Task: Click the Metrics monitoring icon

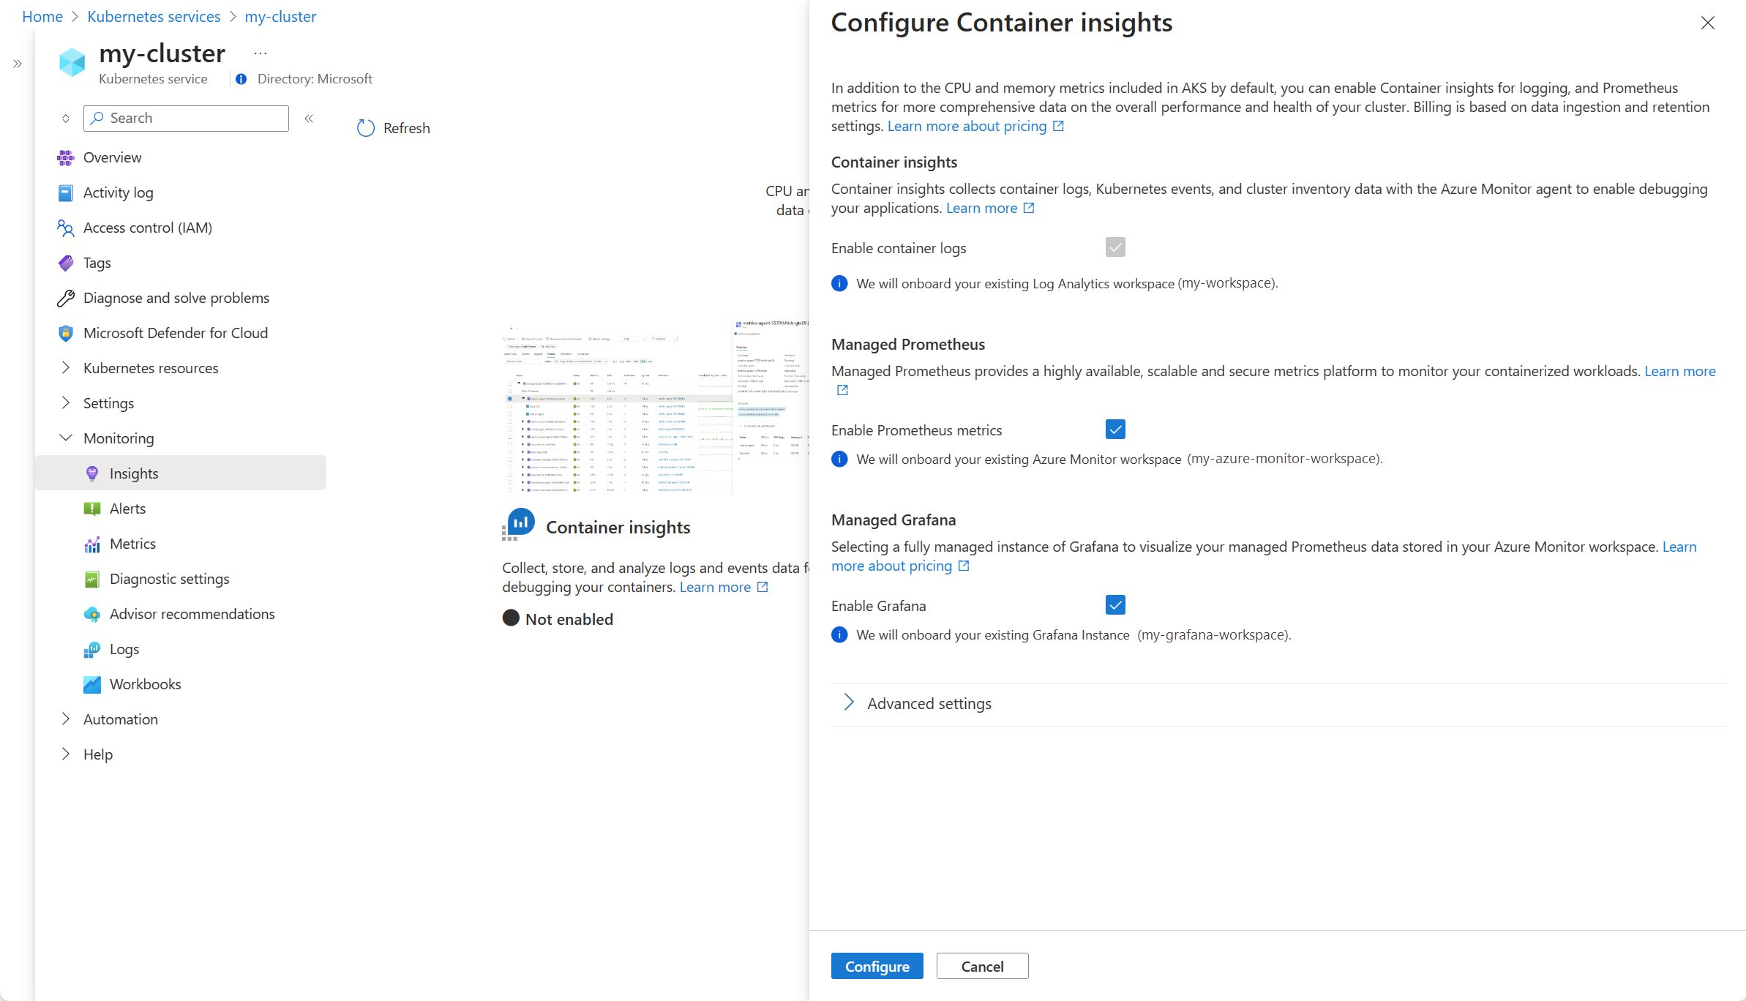Action: pos(91,543)
